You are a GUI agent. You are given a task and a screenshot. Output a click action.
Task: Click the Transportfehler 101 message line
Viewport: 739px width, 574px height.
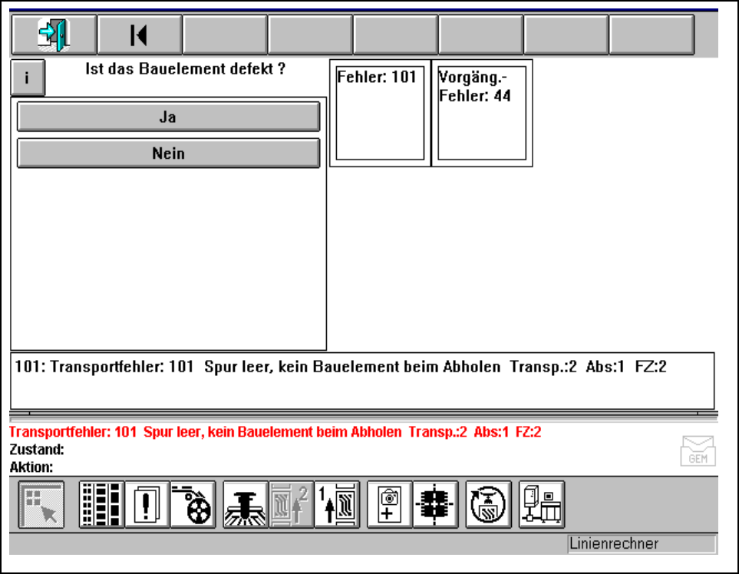(341, 368)
